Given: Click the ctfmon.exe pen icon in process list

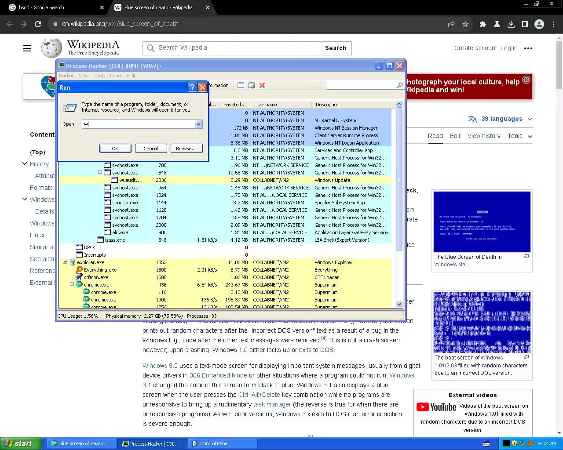Looking at the screenshot, I should 79,277.
